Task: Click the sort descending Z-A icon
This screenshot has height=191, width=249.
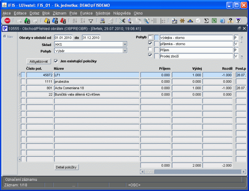Action: [83, 21]
